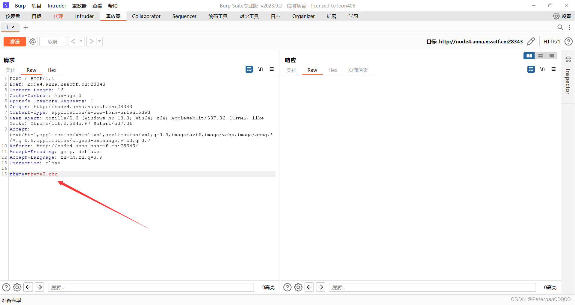Select request 美化 pretty tab
Image resolution: width=575 pixels, height=305 pixels.
tap(10, 70)
